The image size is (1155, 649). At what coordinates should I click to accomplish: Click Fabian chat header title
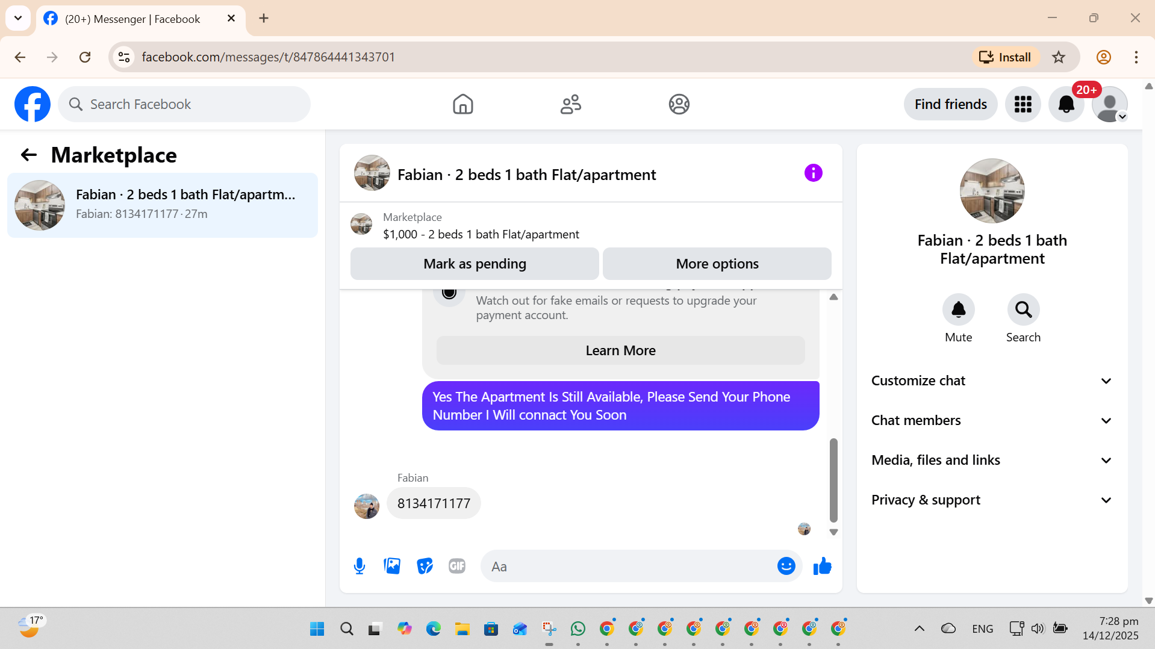(x=526, y=175)
